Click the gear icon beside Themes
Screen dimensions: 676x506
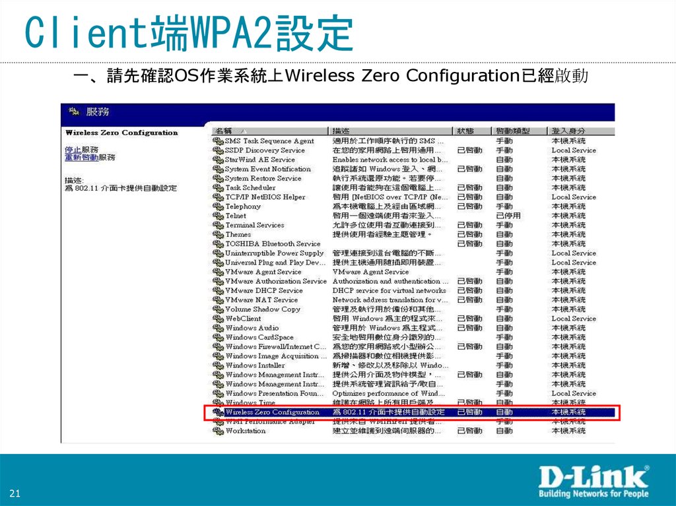(x=218, y=234)
